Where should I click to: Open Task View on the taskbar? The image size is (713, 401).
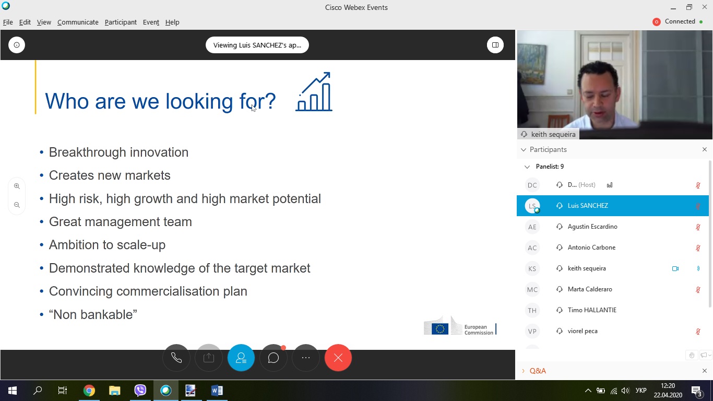(x=63, y=390)
